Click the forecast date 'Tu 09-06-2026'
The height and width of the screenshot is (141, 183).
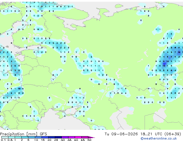(x=121, y=134)
